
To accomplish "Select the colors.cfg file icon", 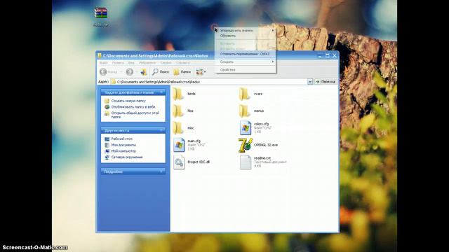I will pos(245,127).
